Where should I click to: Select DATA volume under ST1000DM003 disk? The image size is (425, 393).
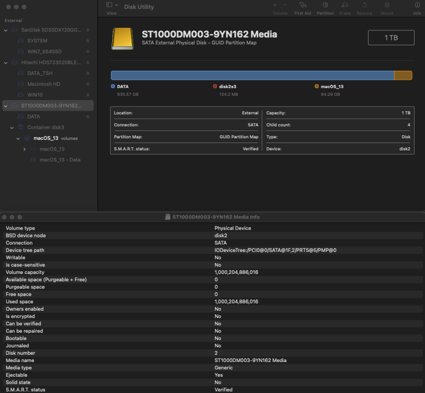pos(48,116)
